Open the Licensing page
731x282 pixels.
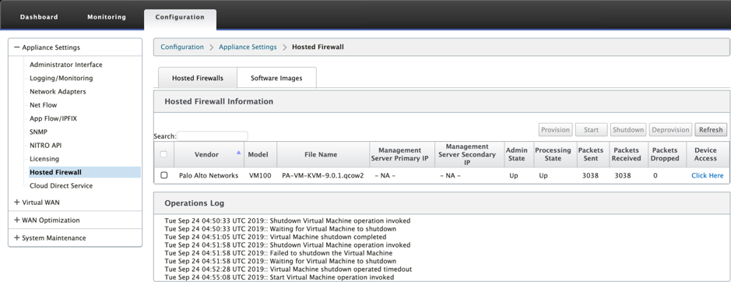[x=44, y=159]
